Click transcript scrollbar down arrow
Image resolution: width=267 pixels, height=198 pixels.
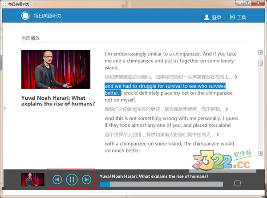(x=260, y=154)
